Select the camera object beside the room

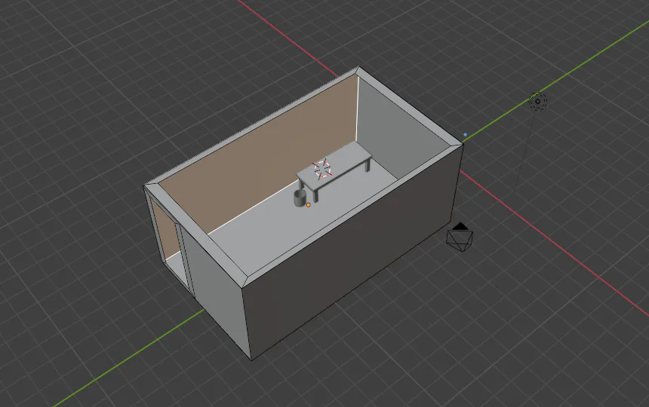coord(460,237)
